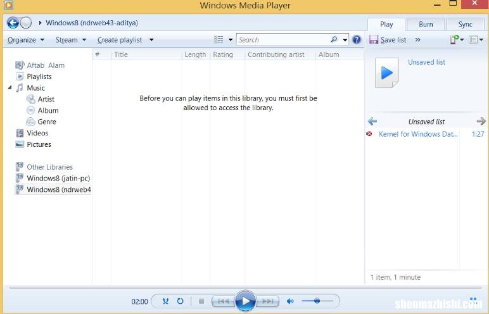Open the Organize menu
Viewport: 489px width, 314px height.
[26, 40]
